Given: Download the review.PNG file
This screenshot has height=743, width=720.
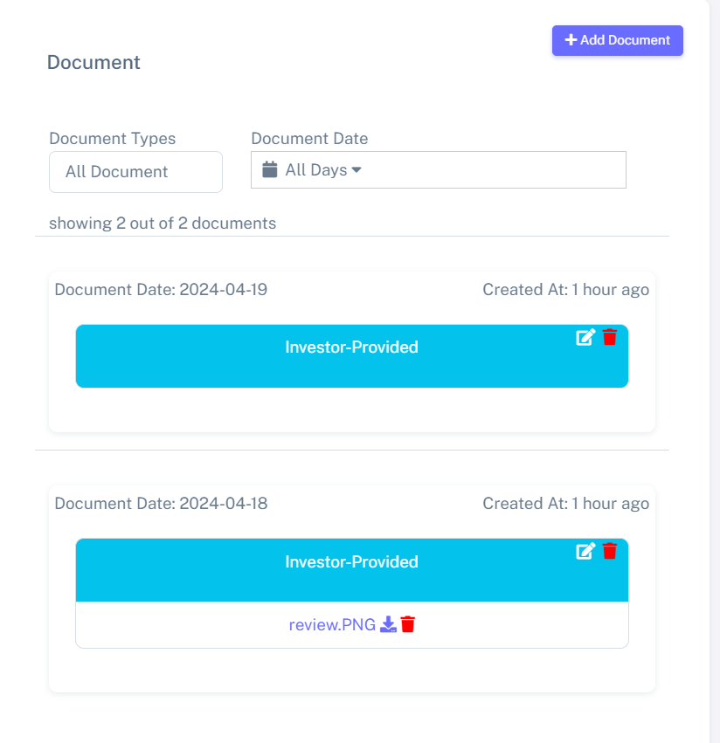Looking at the screenshot, I should point(388,624).
